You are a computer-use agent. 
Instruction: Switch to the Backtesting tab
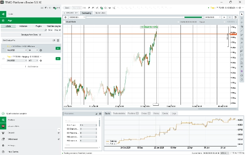point(87,13)
